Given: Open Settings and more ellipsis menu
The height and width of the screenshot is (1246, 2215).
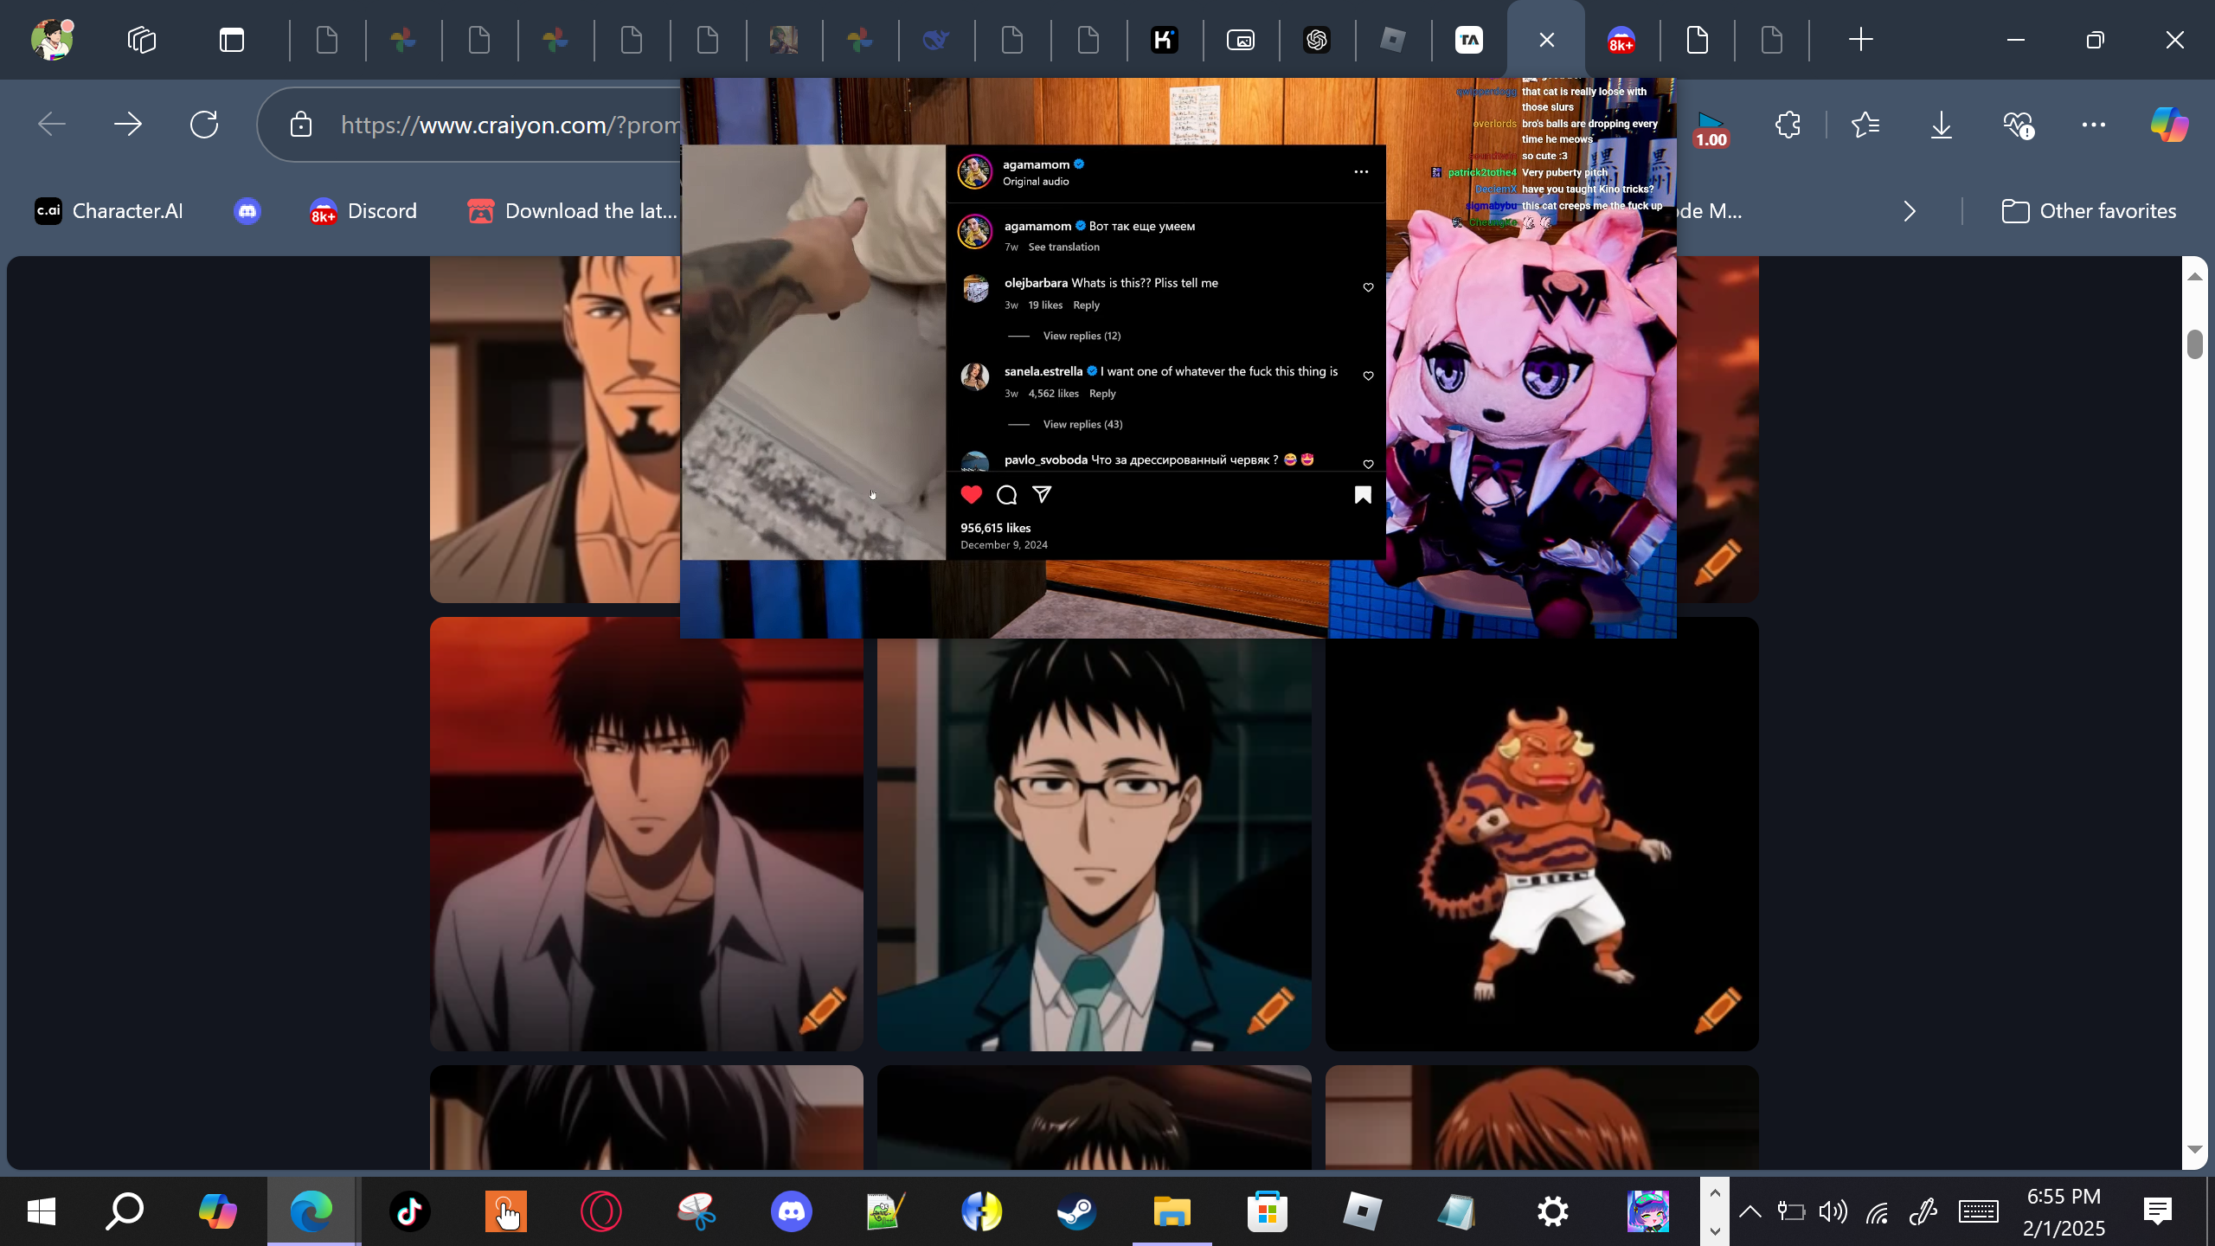Looking at the screenshot, I should pyautogui.click(x=2093, y=125).
